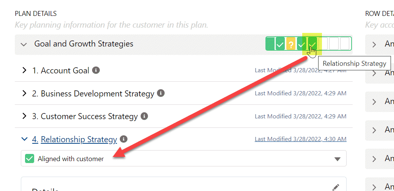Click the info icon beside Account Goal
The height and width of the screenshot is (191, 394).
96,70
